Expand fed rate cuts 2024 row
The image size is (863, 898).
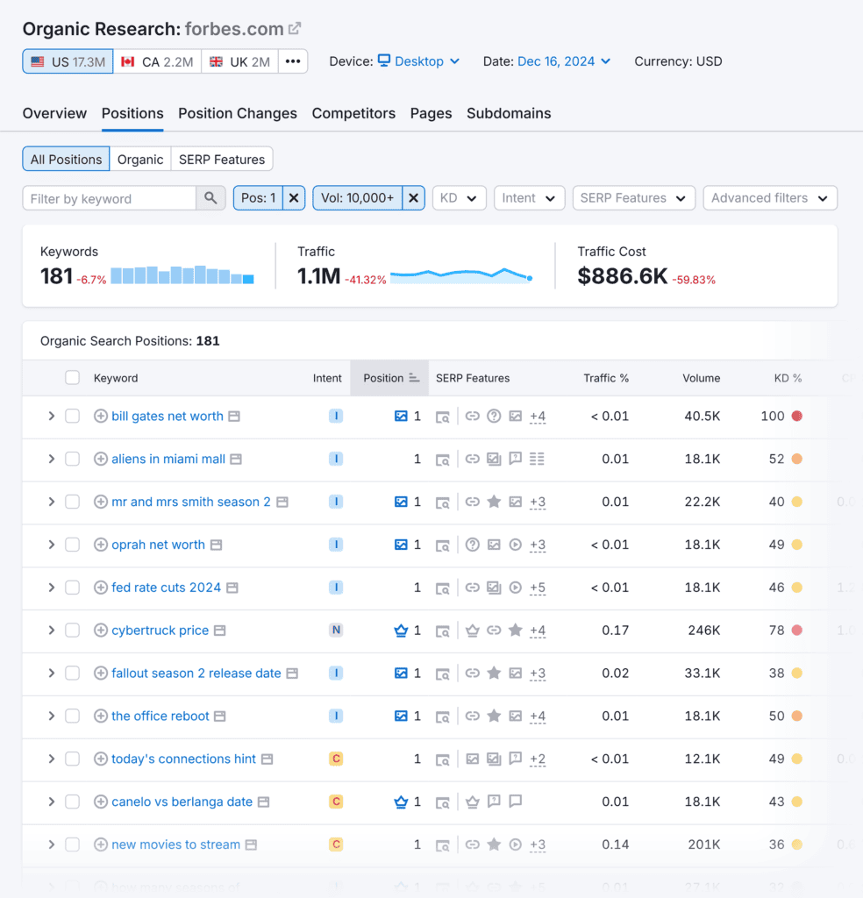(51, 588)
